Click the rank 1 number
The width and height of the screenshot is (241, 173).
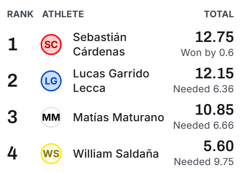pyautogui.click(x=12, y=44)
